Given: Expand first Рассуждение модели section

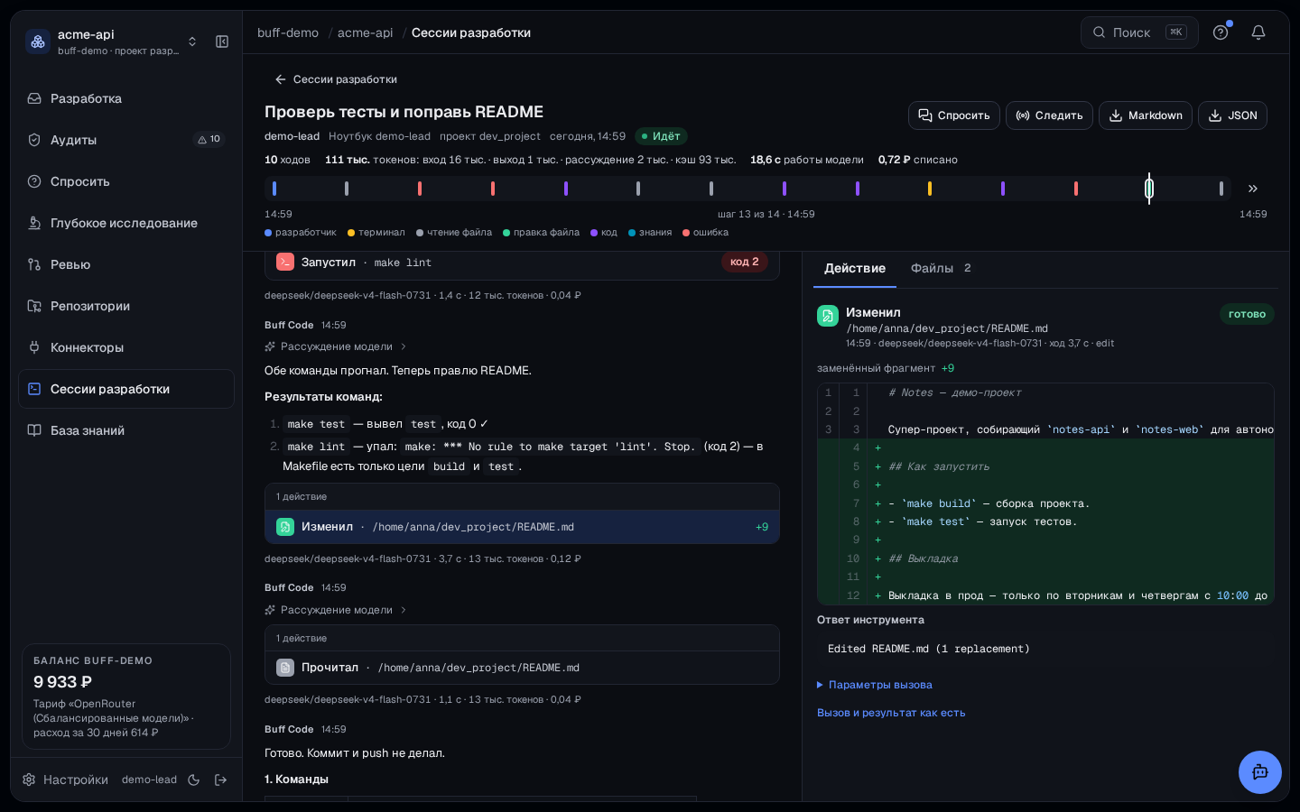Looking at the screenshot, I should 336,346.
